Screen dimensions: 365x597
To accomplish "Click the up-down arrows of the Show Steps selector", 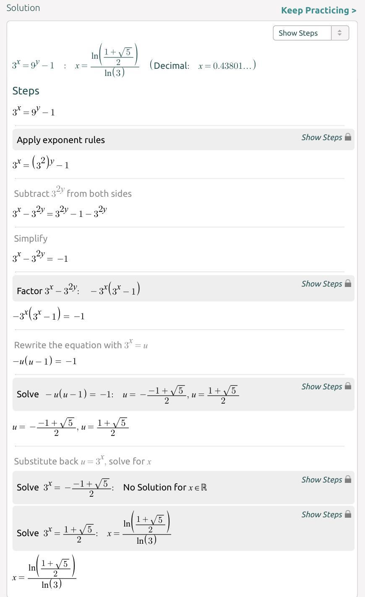I will 340,33.
